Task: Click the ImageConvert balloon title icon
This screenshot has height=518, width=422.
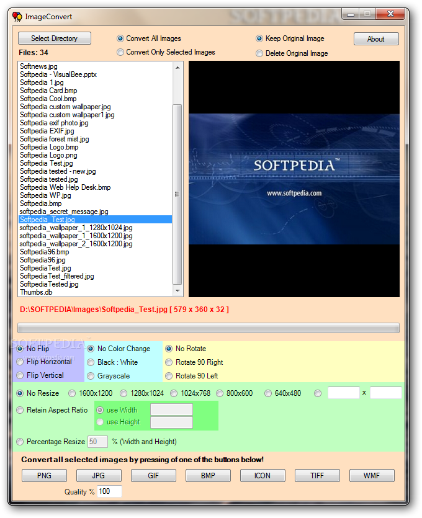Action: 17,17
